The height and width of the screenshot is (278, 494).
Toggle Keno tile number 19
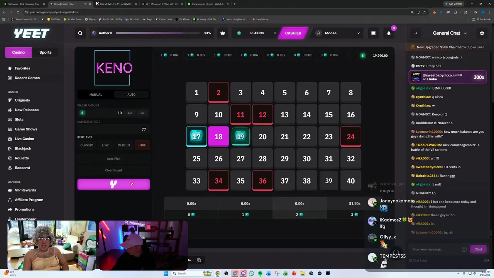pyautogui.click(x=240, y=137)
